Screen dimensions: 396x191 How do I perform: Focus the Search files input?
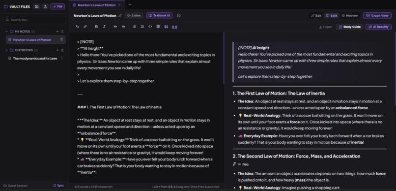pyautogui.click(x=34, y=20)
